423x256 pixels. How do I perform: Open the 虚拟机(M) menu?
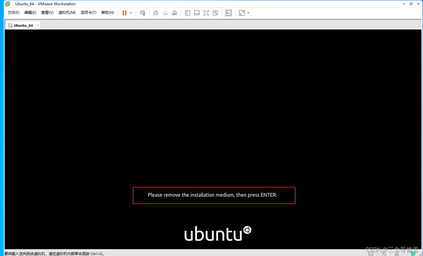pos(67,13)
